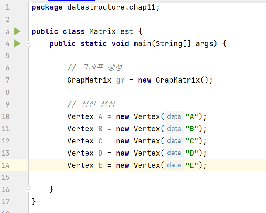This screenshot has height=213, width=266.
Task: Click the Vertex type at start of line 13
Action: coord(80,153)
